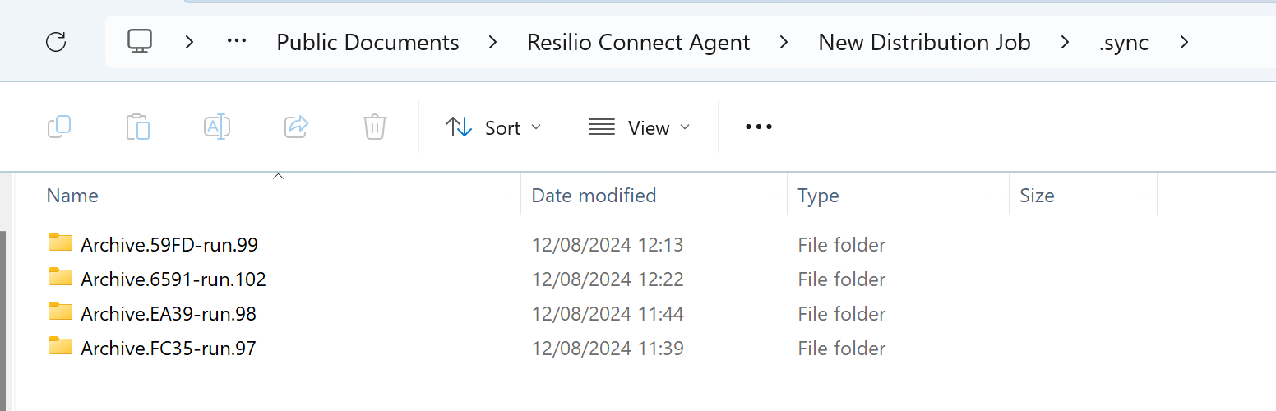Screen dimensions: 1276x411
Task: Click the Rename icon in toolbar
Action: point(216,127)
